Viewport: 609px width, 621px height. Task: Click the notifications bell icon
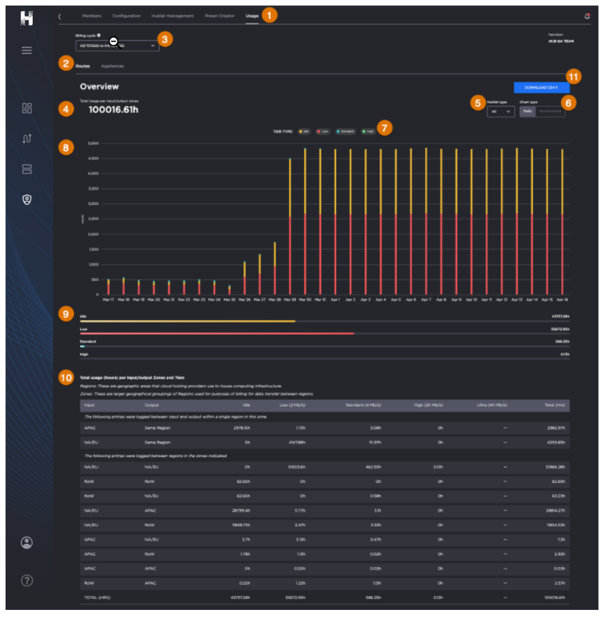[587, 16]
